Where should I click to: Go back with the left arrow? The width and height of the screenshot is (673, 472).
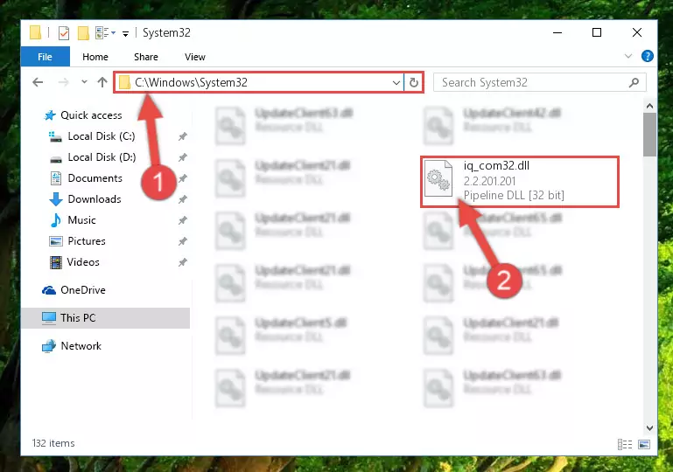(x=38, y=82)
